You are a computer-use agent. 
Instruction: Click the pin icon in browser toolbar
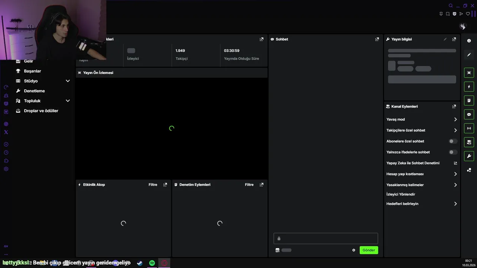[x=441, y=14]
